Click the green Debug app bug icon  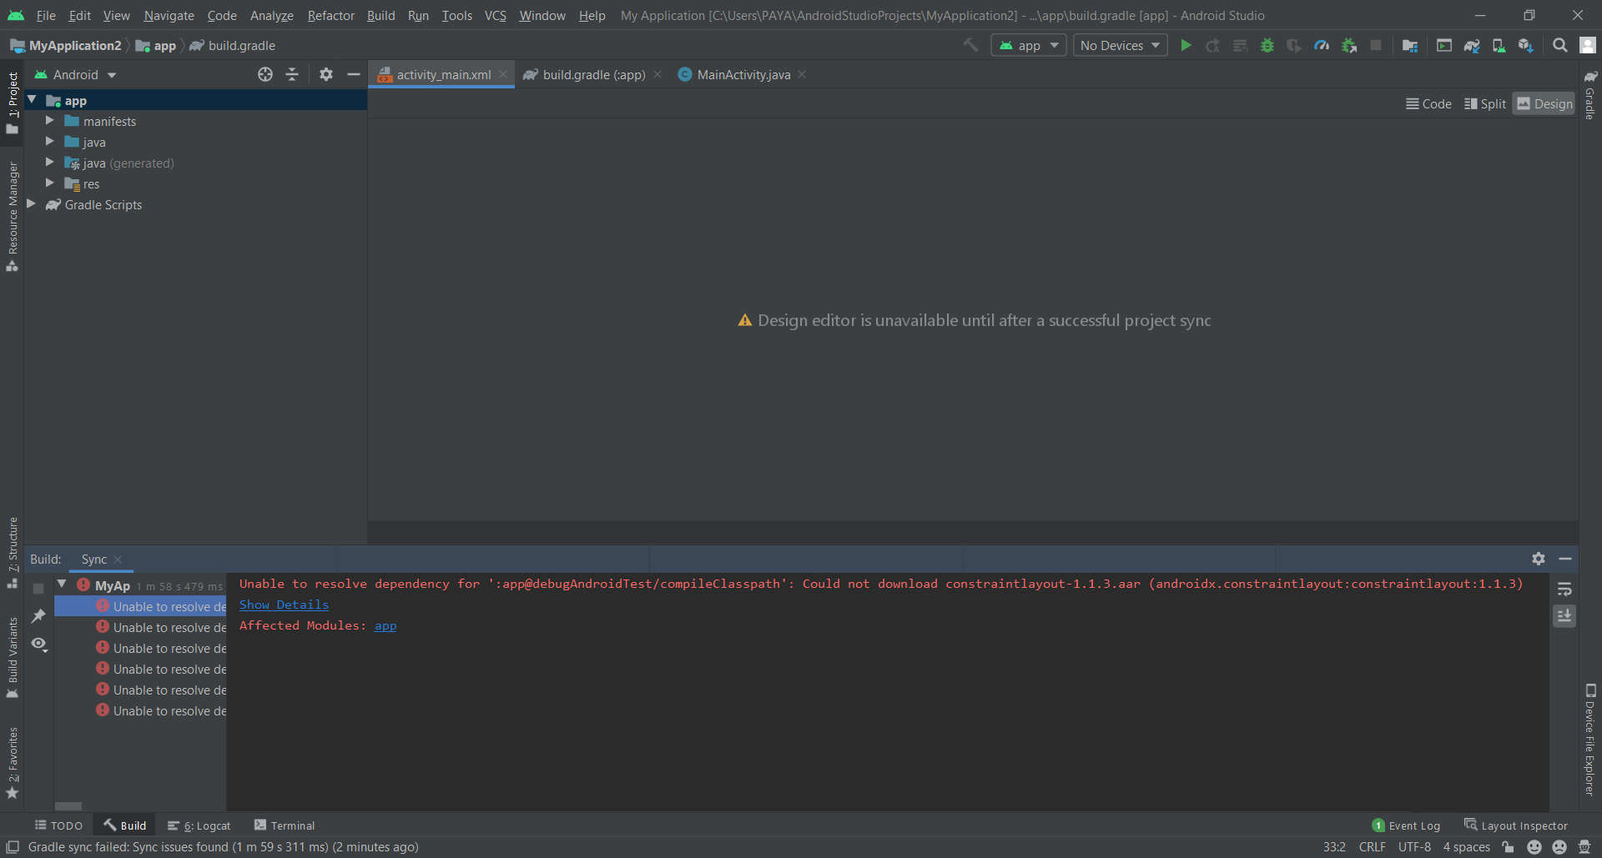click(x=1267, y=46)
